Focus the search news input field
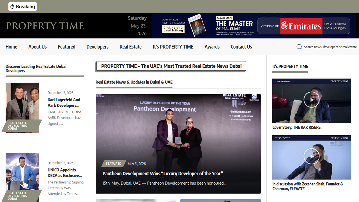 pyautogui.click(x=331, y=47)
